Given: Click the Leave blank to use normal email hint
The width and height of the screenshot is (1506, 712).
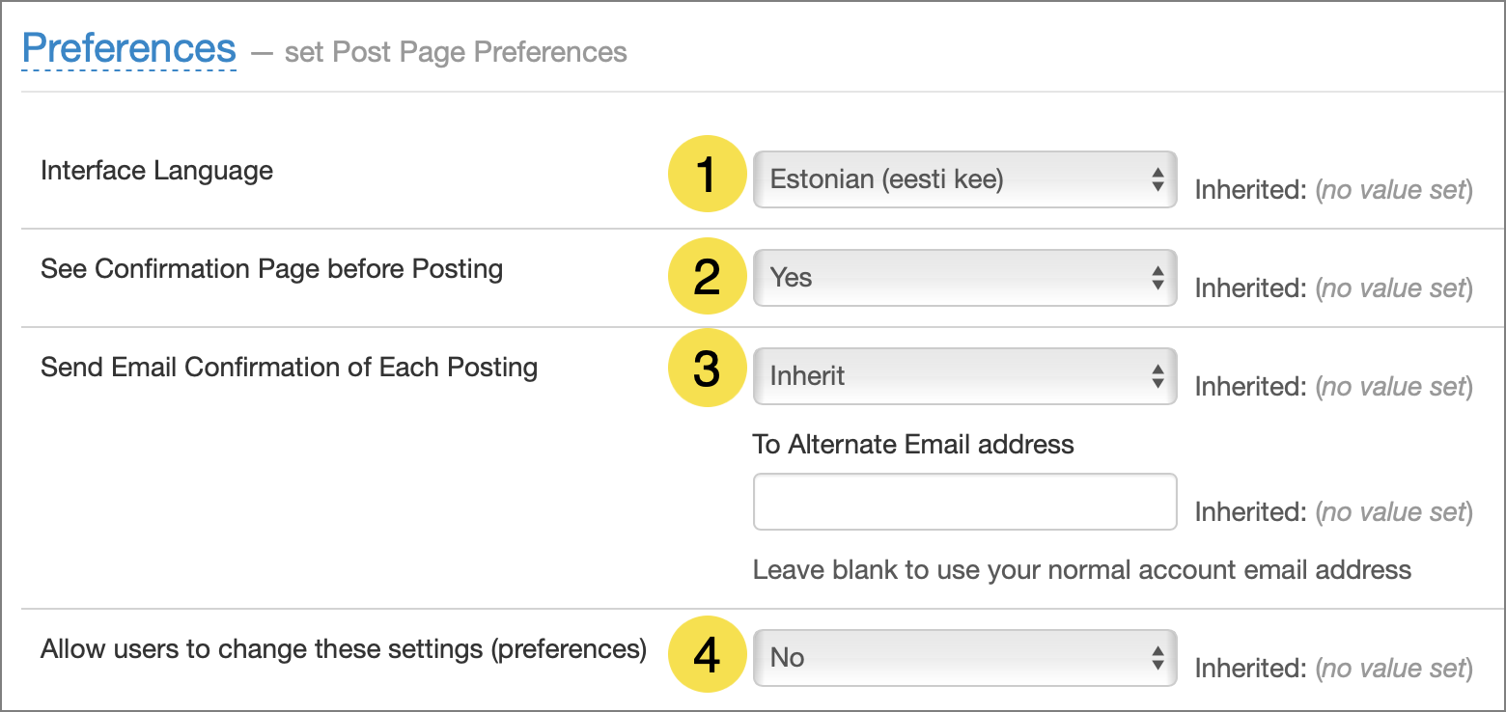Looking at the screenshot, I should (1081, 569).
